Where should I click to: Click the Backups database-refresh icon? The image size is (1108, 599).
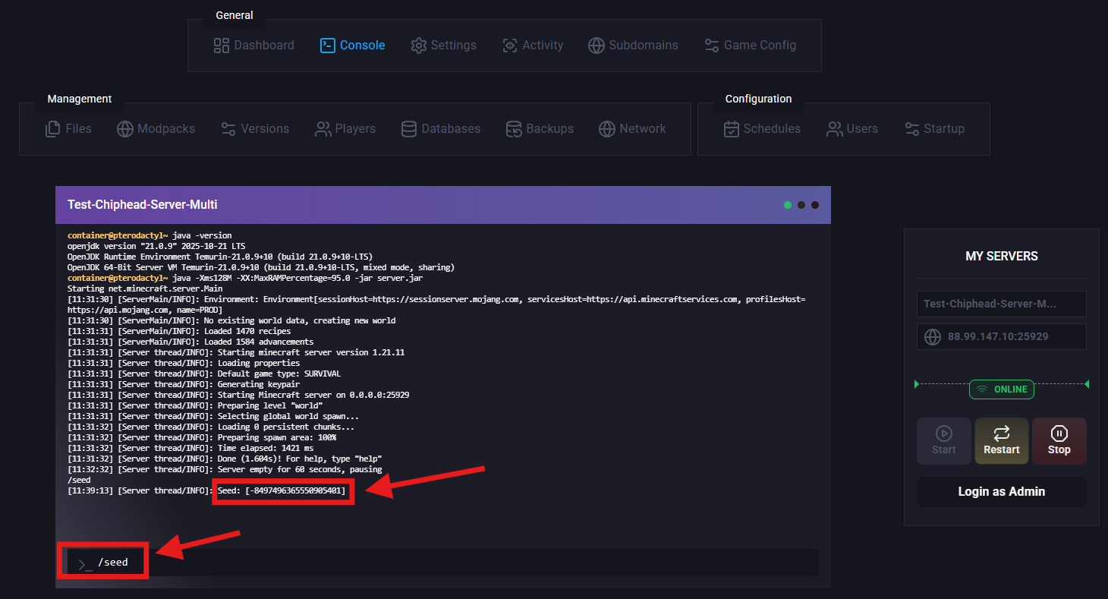pyautogui.click(x=514, y=129)
